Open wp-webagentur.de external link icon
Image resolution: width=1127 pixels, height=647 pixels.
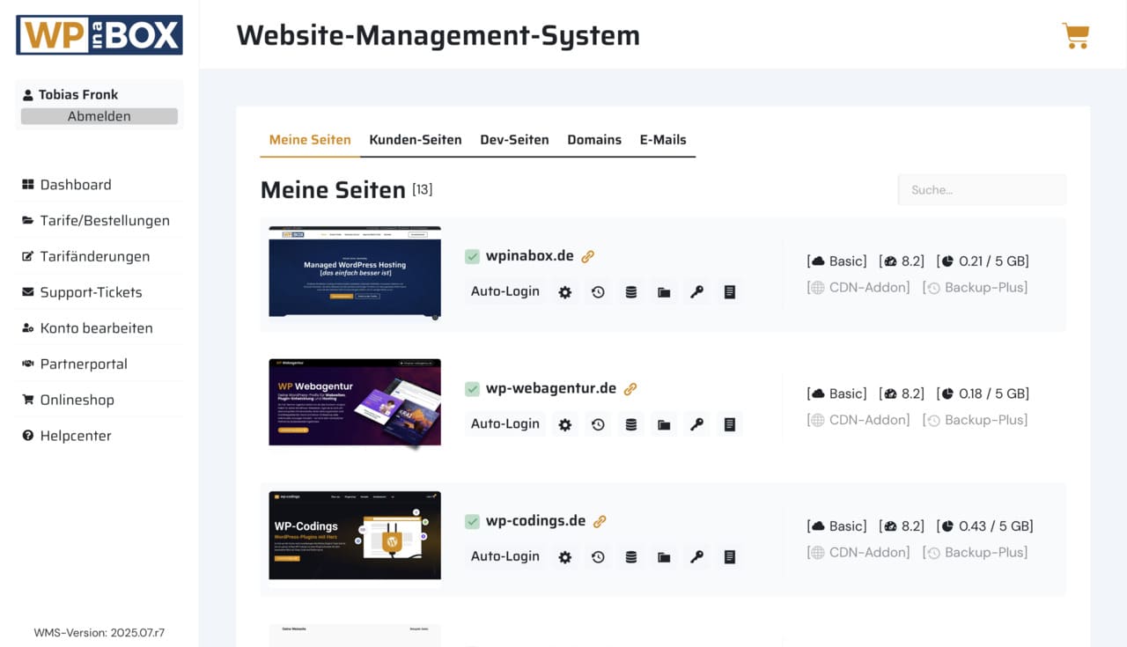coord(630,388)
